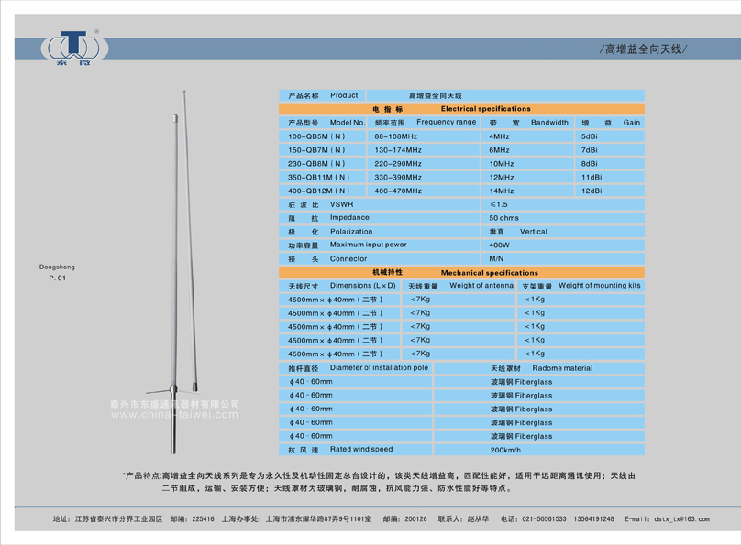
Task: Click the P. 01 page number
Action: 58,278
